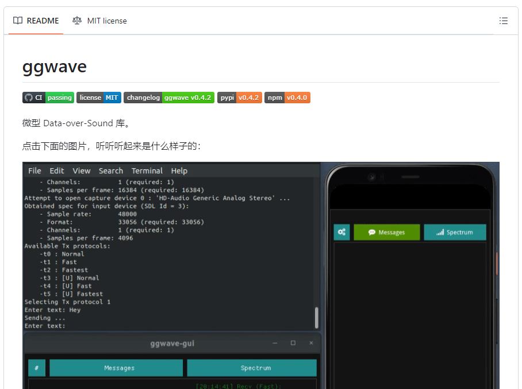This screenshot has height=389, width=522.
Task: Open the README tab
Action: (x=36, y=21)
